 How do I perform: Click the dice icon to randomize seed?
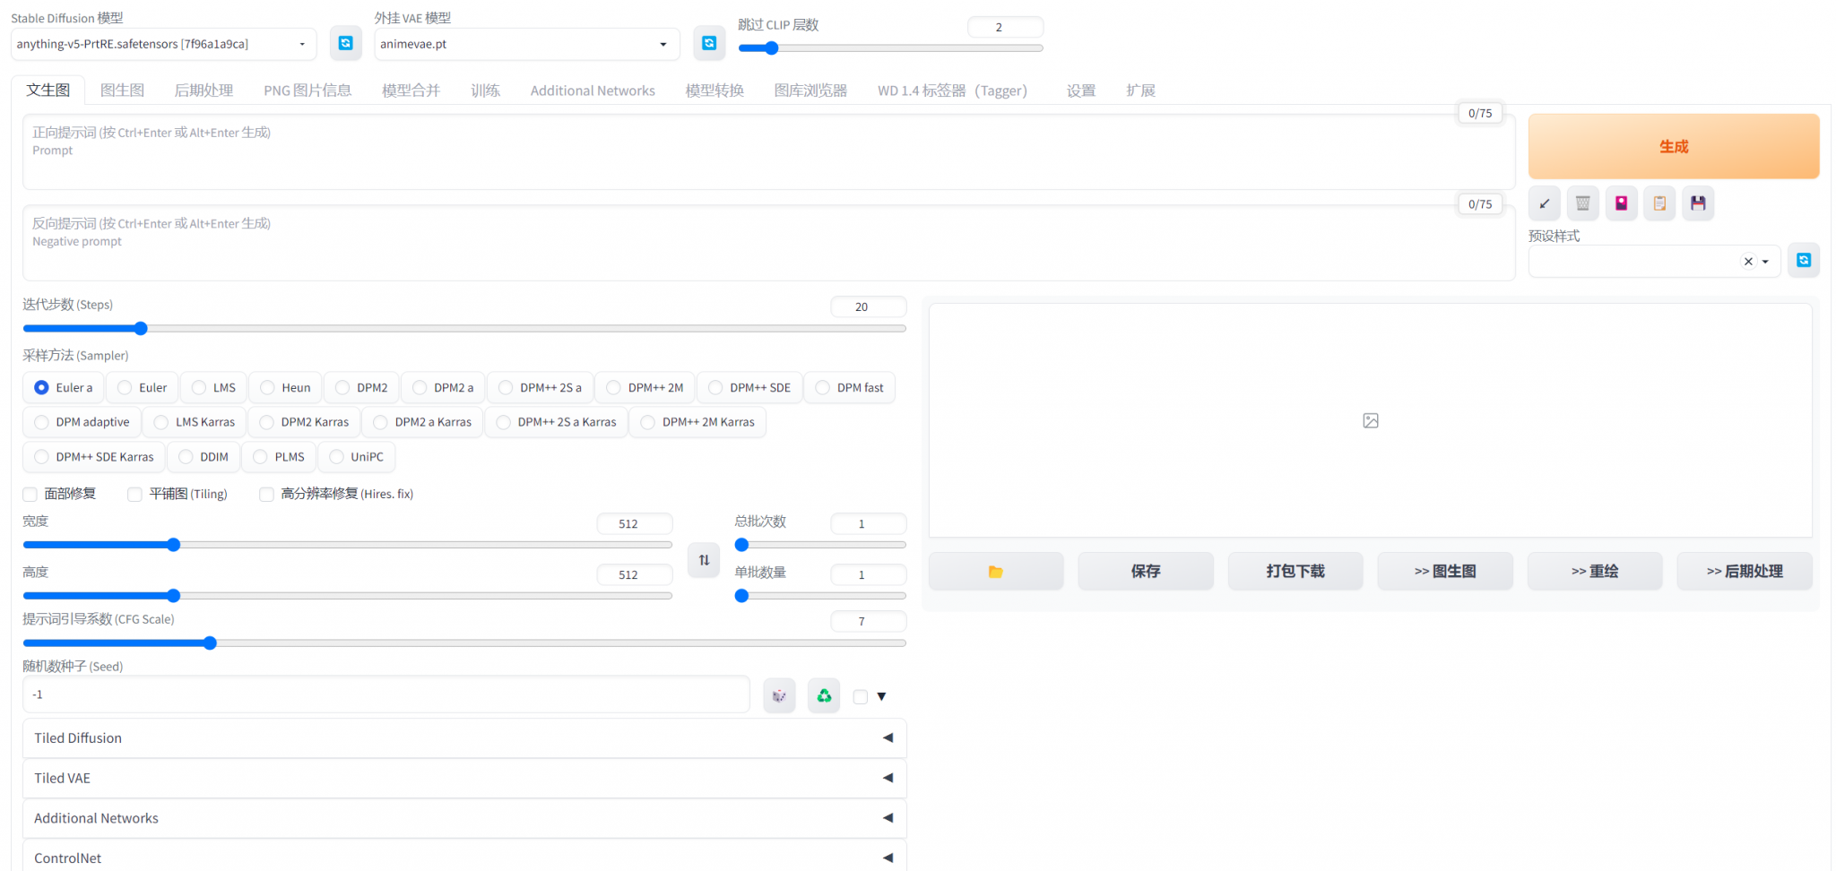point(778,694)
